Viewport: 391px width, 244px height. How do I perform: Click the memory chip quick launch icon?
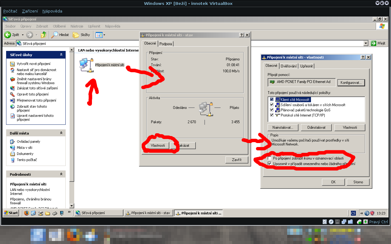point(55,213)
